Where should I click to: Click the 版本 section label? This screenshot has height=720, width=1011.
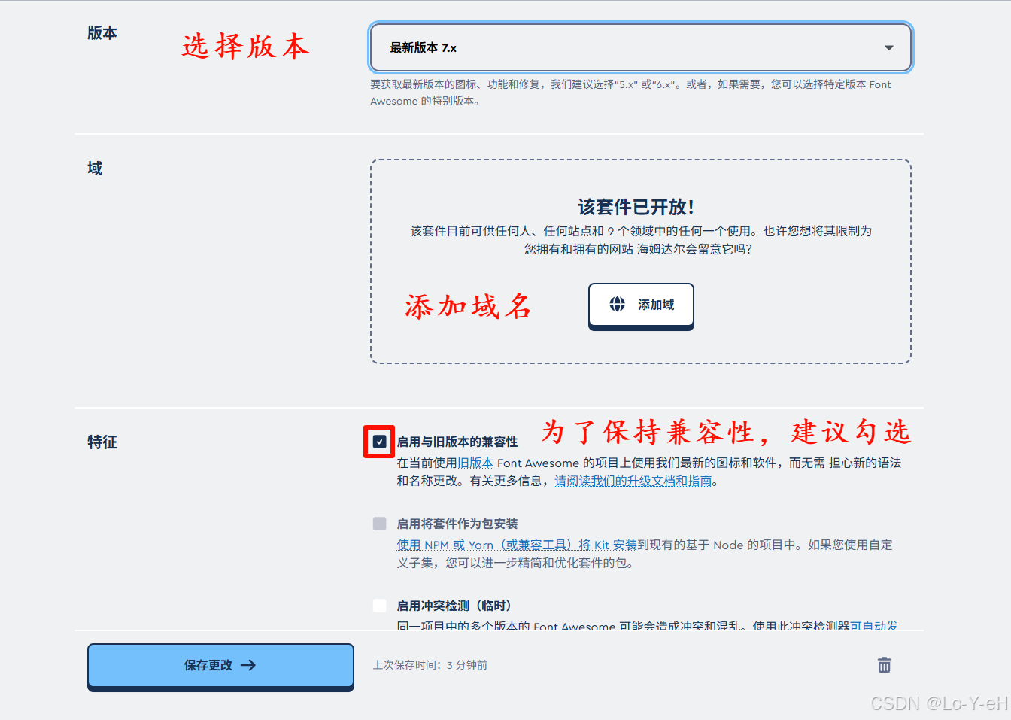point(102,33)
